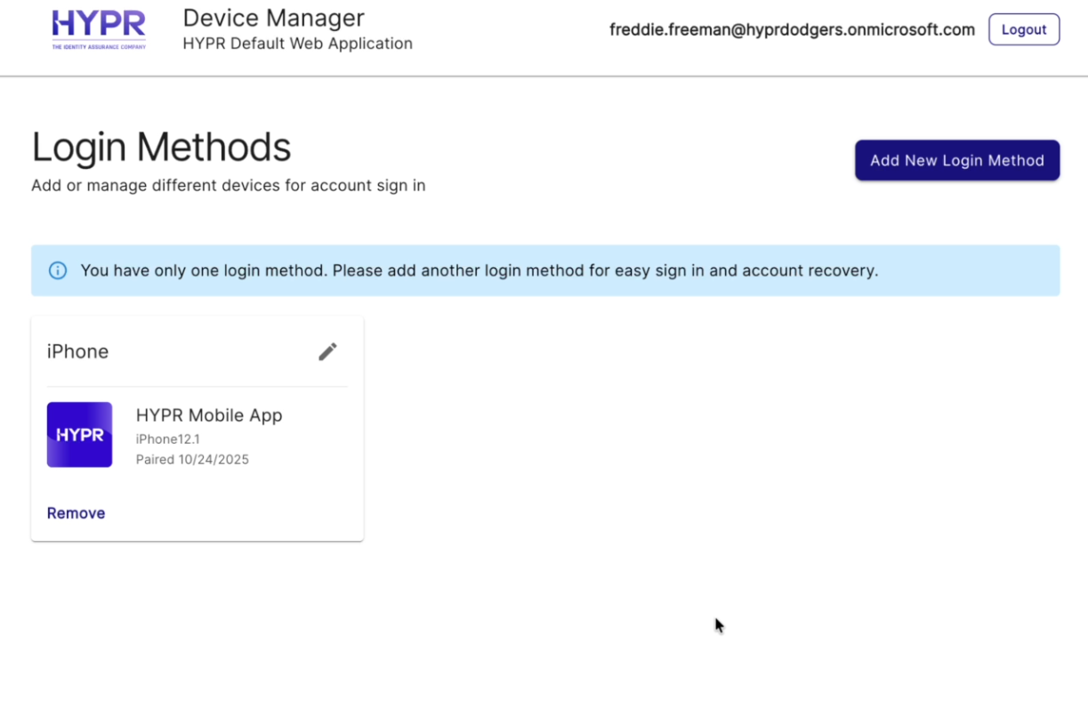
Task: Click the Login Methods heading
Action: tap(161, 147)
